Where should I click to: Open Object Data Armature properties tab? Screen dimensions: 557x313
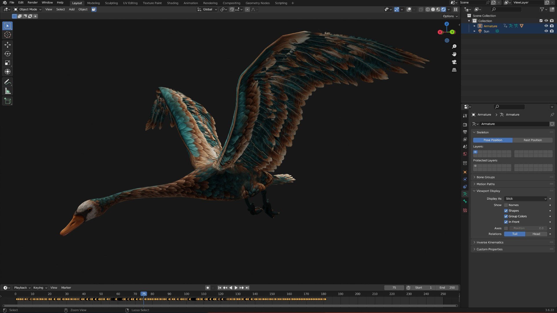click(465, 194)
